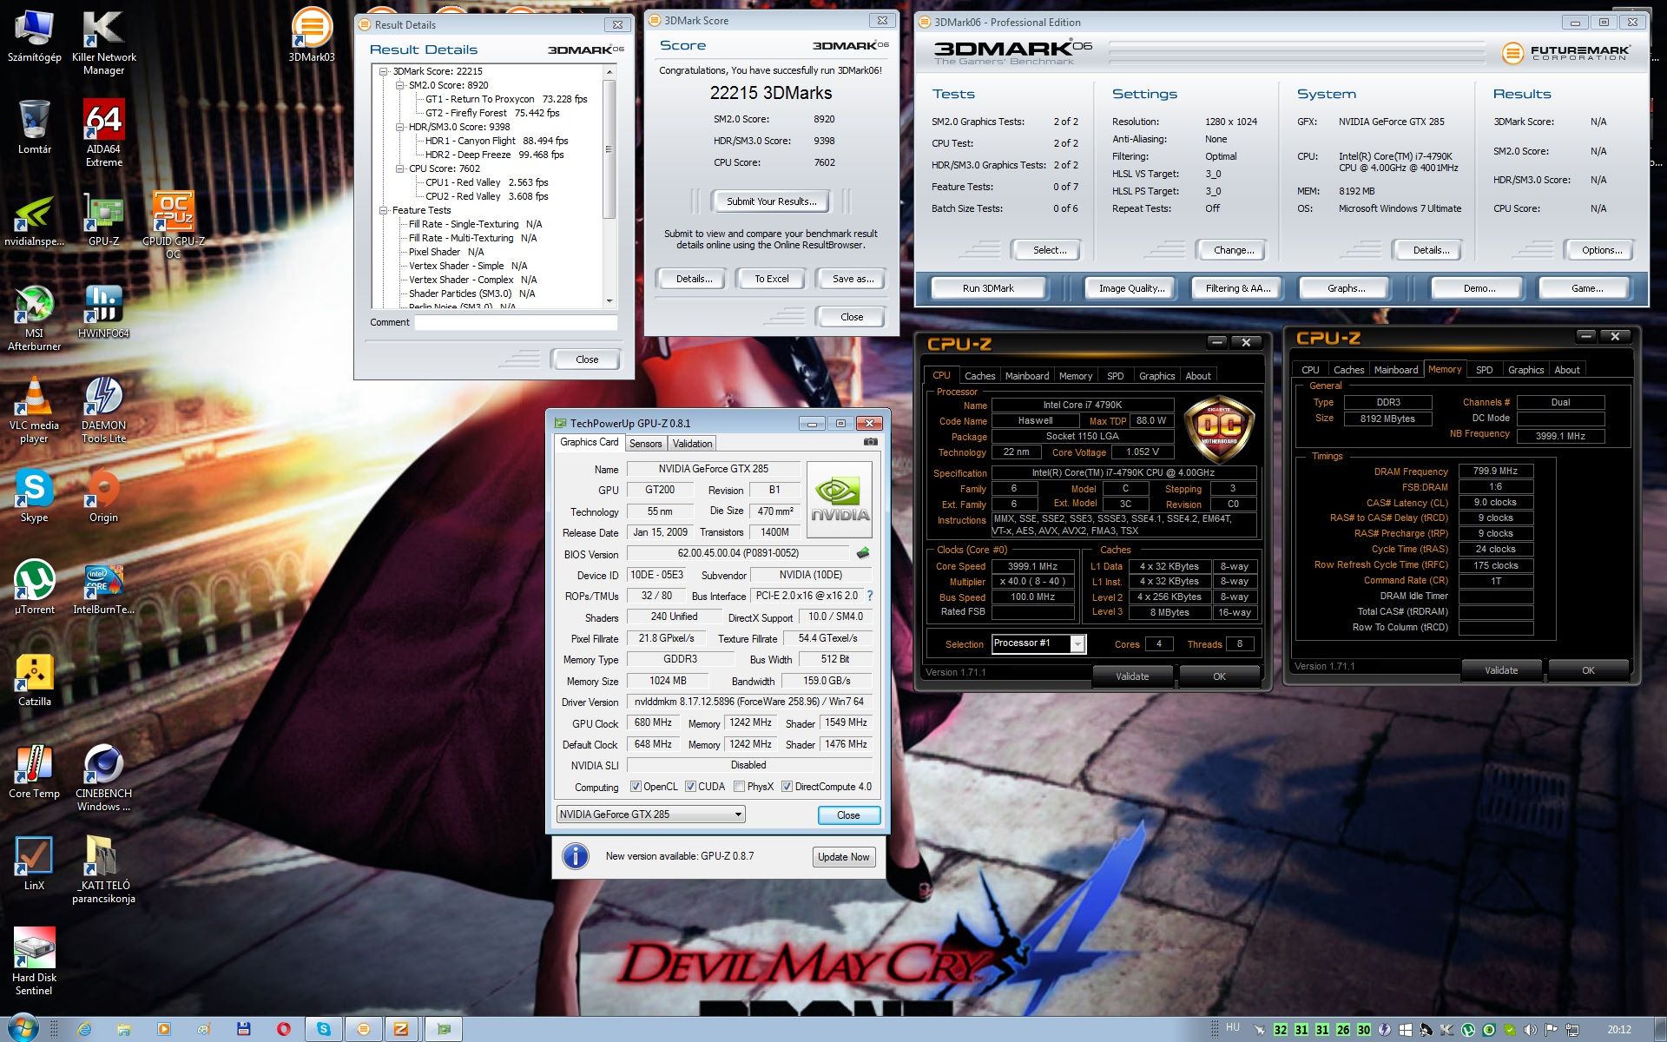Switch to the Sensors tab in GPU-Z
The image size is (1667, 1042).
point(645,443)
